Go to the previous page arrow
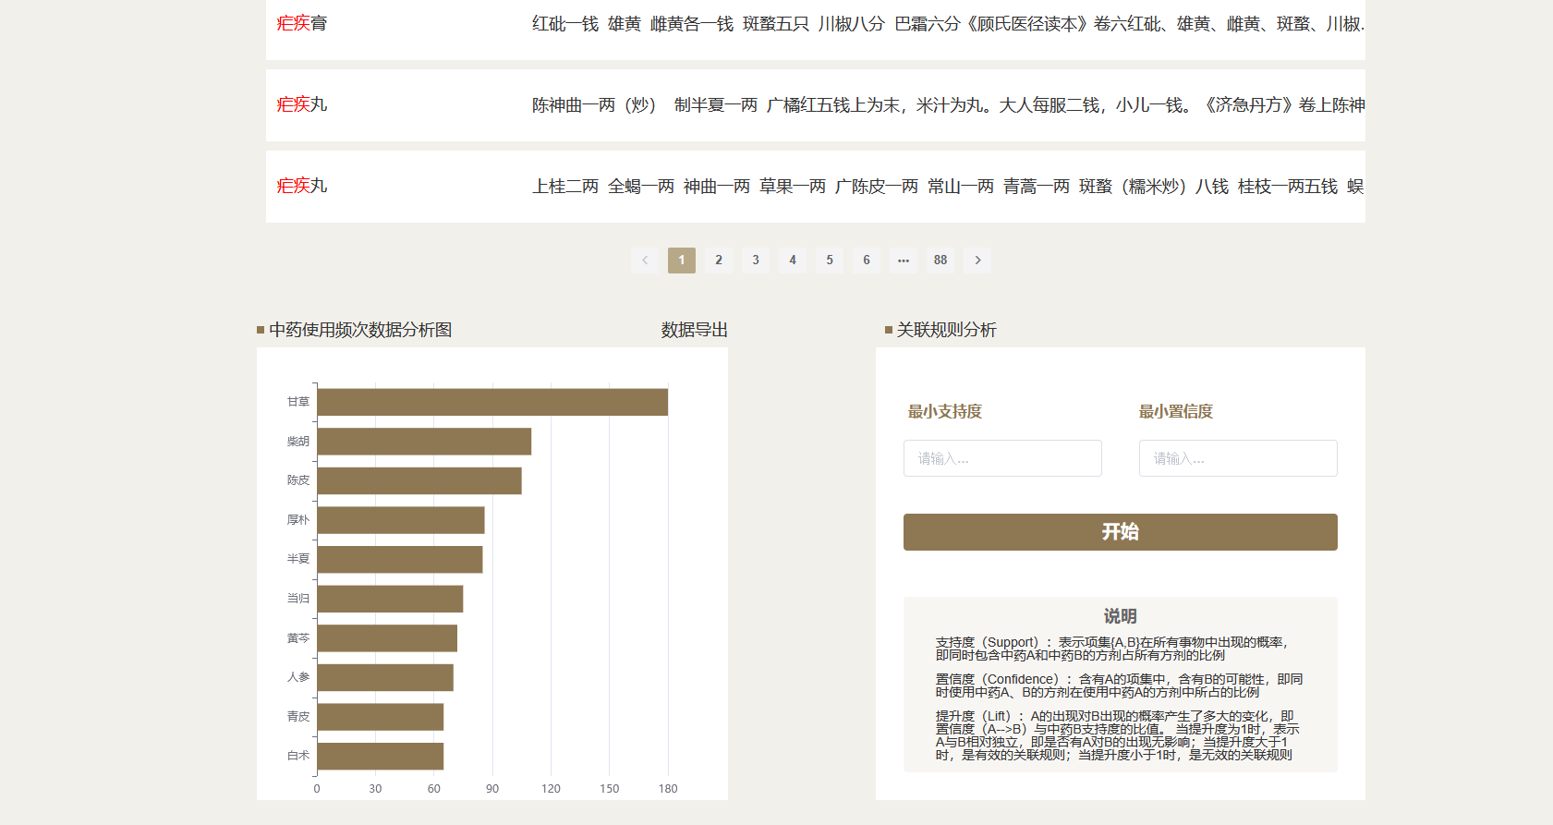1553x825 pixels. [645, 261]
